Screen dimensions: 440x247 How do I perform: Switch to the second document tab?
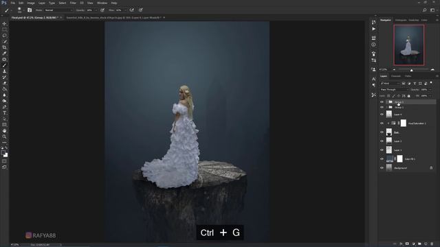(115, 17)
